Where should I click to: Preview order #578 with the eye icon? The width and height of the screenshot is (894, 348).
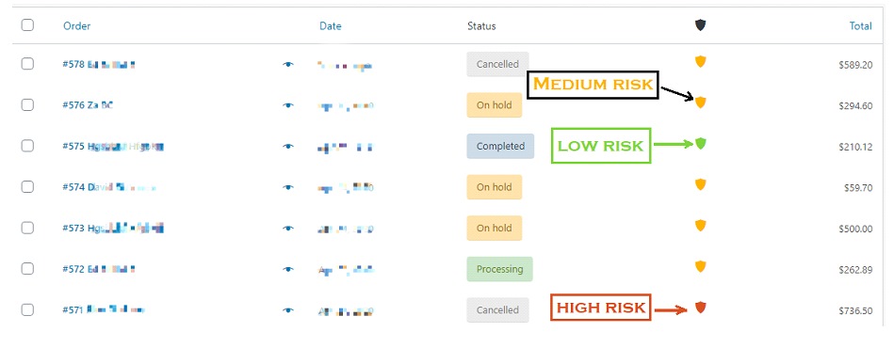click(288, 64)
